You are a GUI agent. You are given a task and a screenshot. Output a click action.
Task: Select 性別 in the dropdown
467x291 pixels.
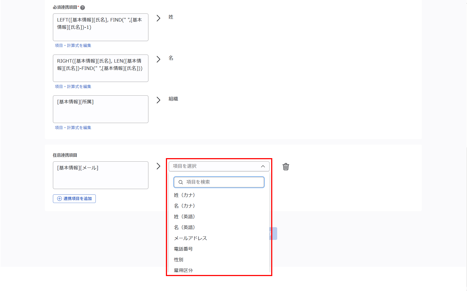179,260
